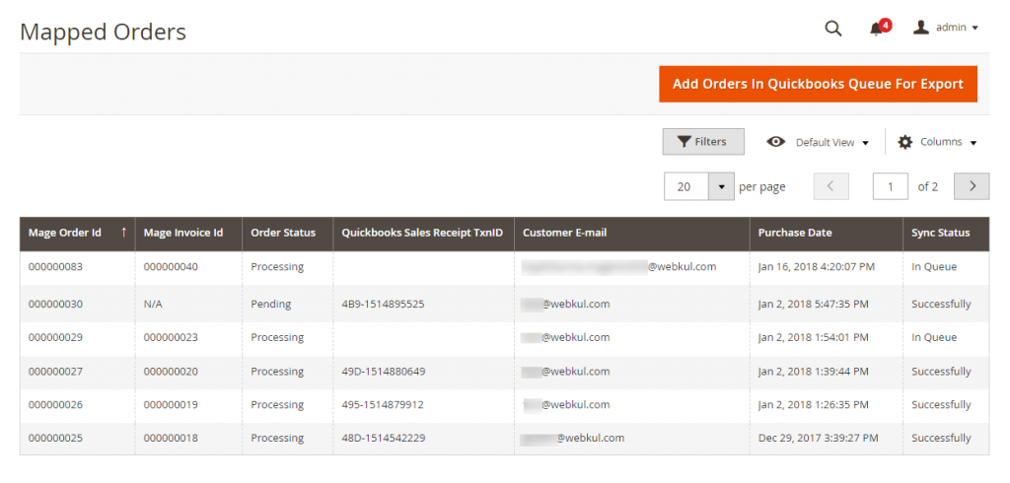The image size is (1010, 483).
Task: Click the N/A invoice cell
Action: (x=153, y=304)
